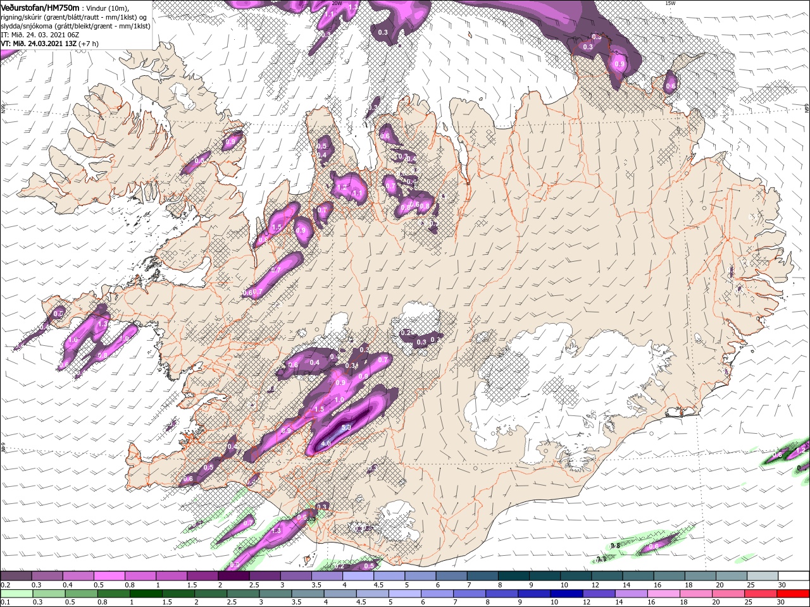The height and width of the screenshot is (607, 810).
Task: Pick the light grey 25–30 swatch in top legend row
Action: click(763, 576)
